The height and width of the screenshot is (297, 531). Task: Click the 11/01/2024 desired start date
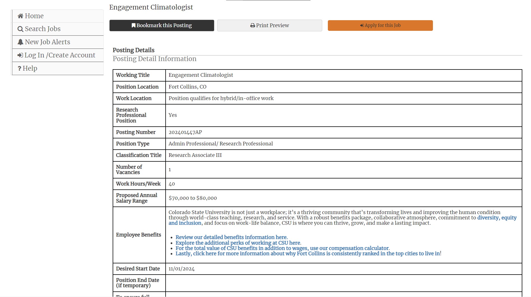click(182, 269)
